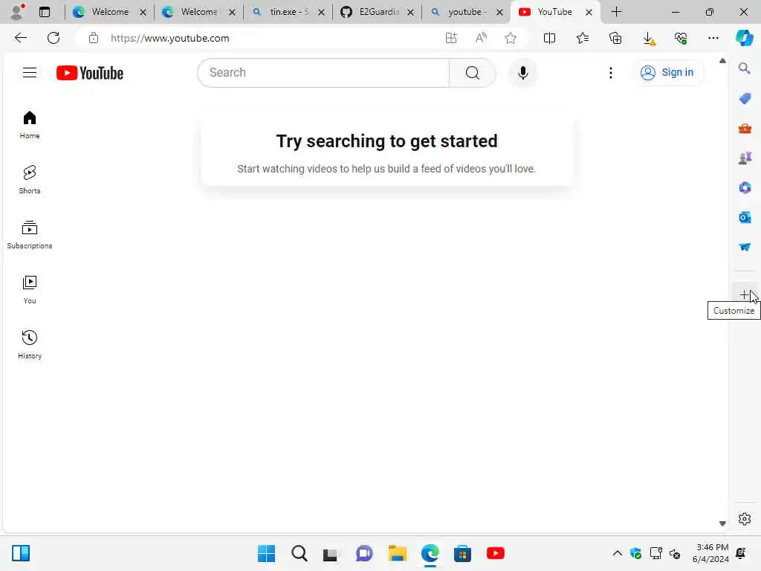Open YouTube three-dot settings menu
Viewport: 761px width, 571px height.
611,73
